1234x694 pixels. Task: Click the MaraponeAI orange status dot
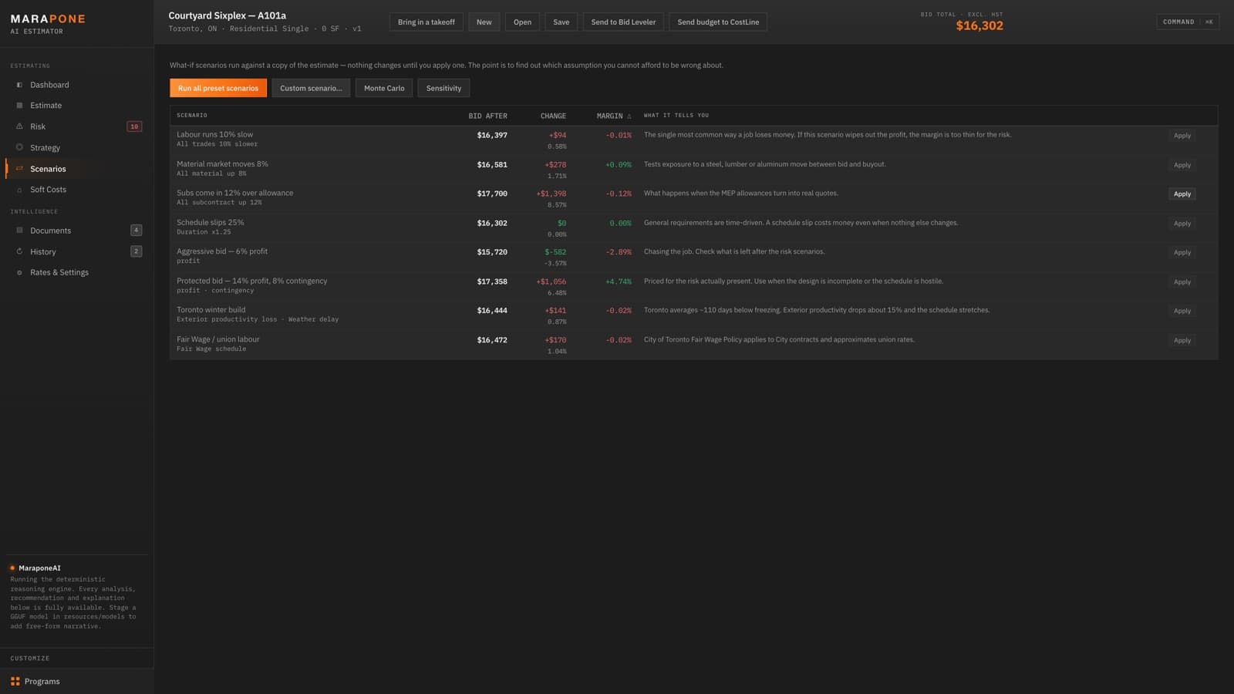12,568
